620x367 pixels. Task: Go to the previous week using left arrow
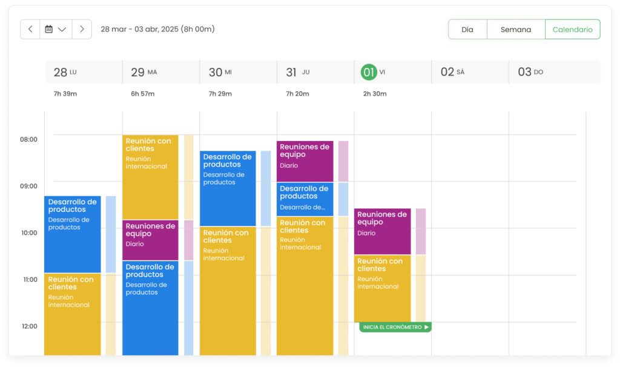pos(30,28)
